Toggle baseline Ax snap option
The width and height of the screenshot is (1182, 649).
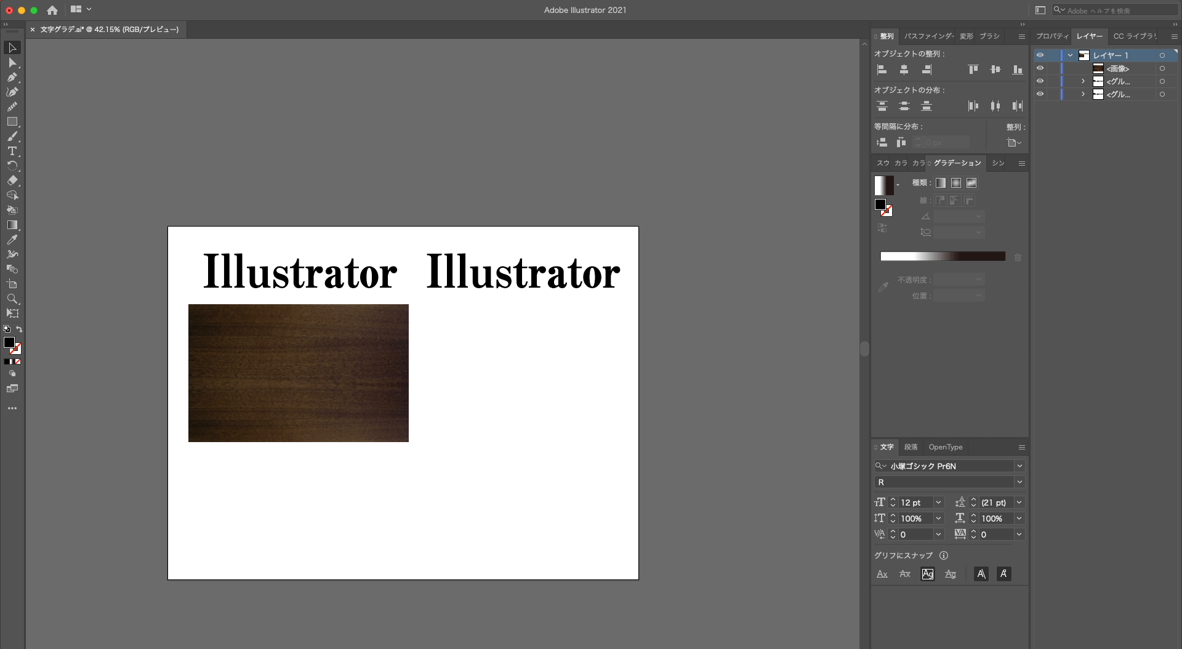coord(882,574)
